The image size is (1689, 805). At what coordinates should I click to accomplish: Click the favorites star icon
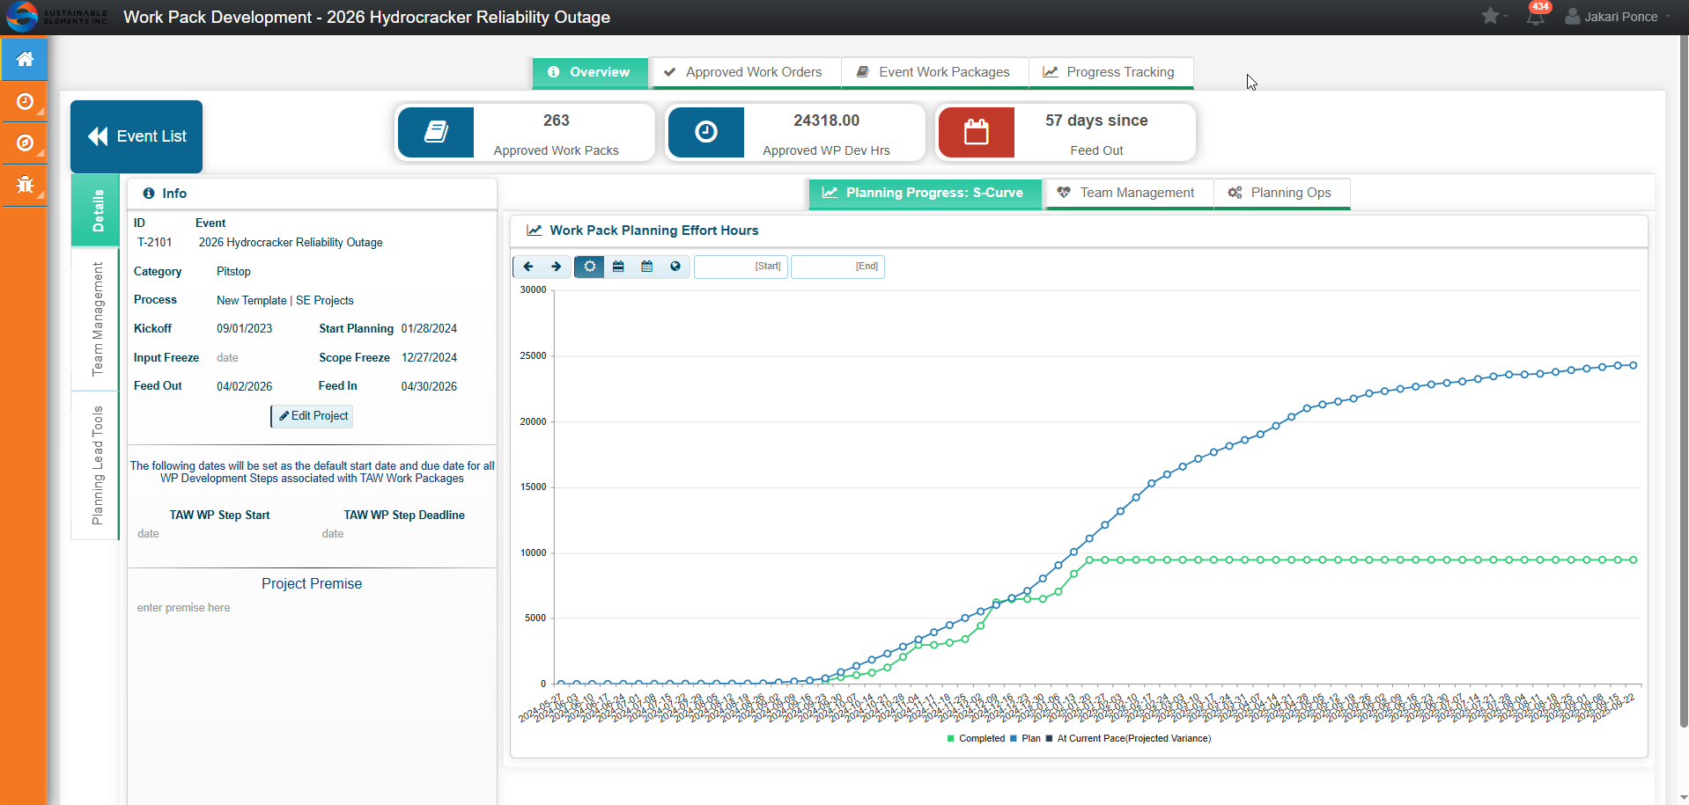click(x=1490, y=16)
